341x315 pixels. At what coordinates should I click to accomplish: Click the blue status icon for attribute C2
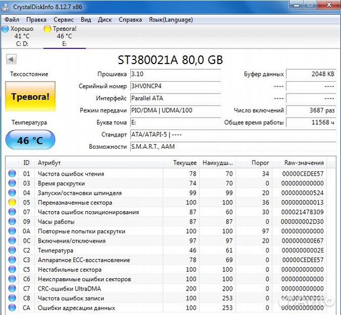(x=12, y=250)
